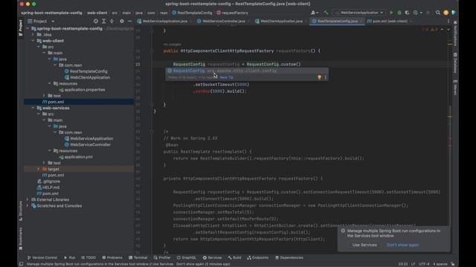Click Expand All in Project panel header
This screenshot has width=476, height=267.
point(104,22)
